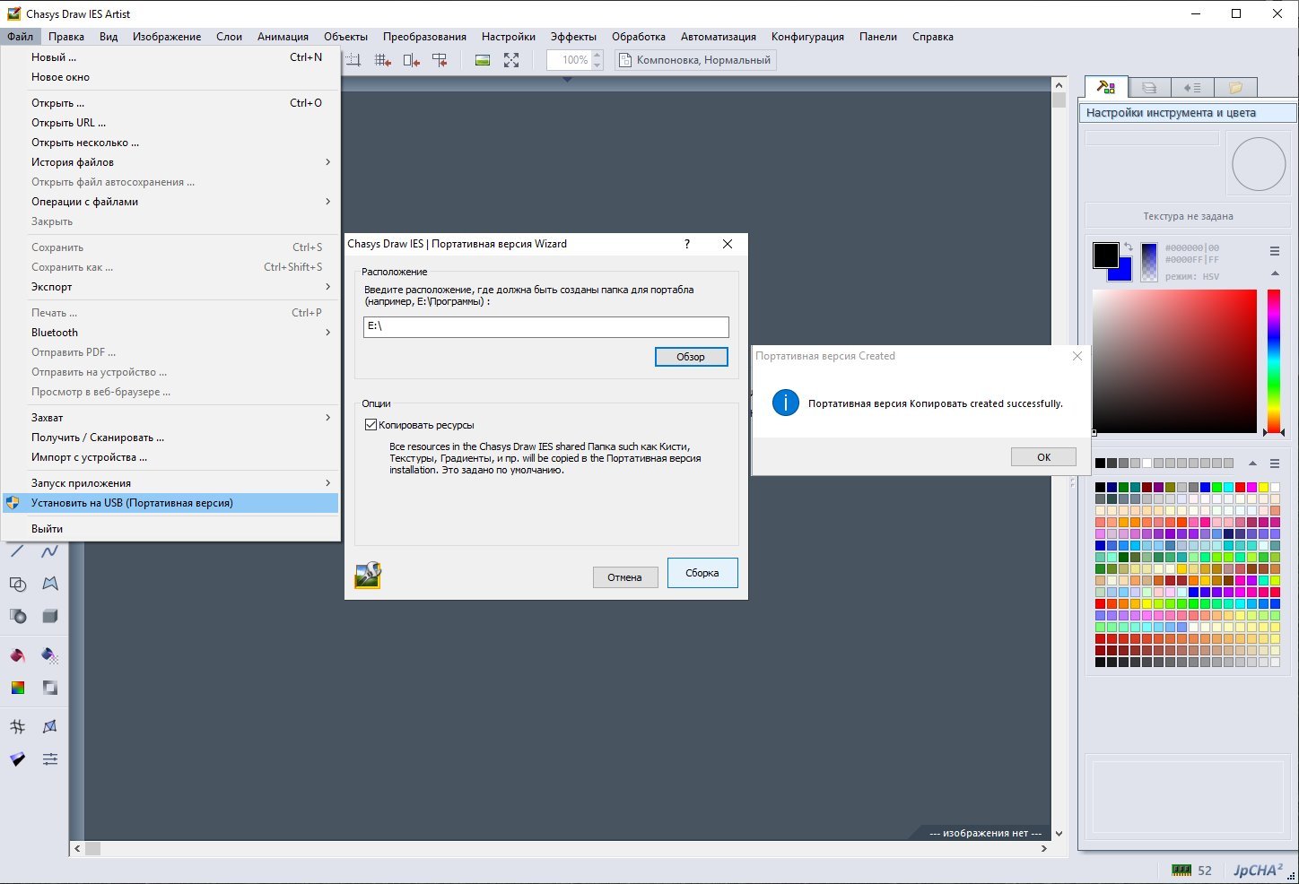Viewport: 1299px width, 884px height.
Task: Choose Установить на USB (Портативная версия)
Action: [170, 503]
